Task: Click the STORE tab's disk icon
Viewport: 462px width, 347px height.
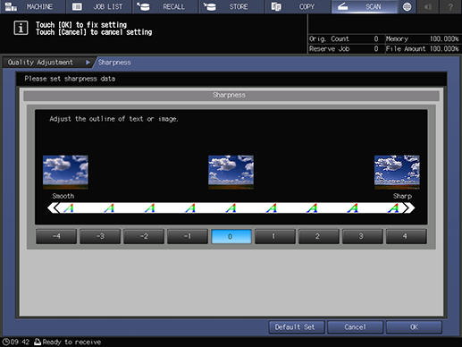Action: [x=210, y=6]
